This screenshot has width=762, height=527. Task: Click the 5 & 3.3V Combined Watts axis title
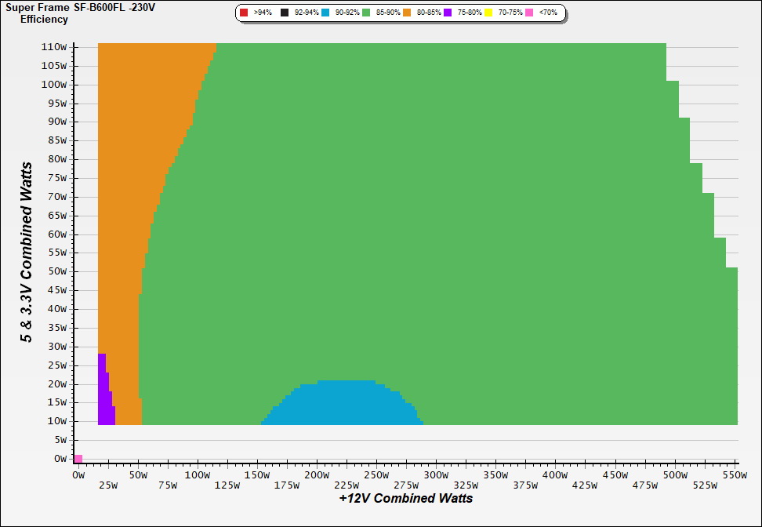(x=27, y=253)
